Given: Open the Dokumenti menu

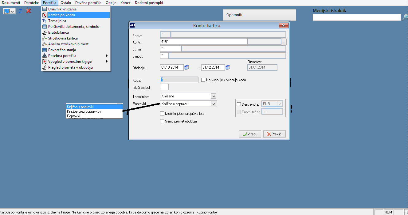Looking at the screenshot, I should coord(11,3).
